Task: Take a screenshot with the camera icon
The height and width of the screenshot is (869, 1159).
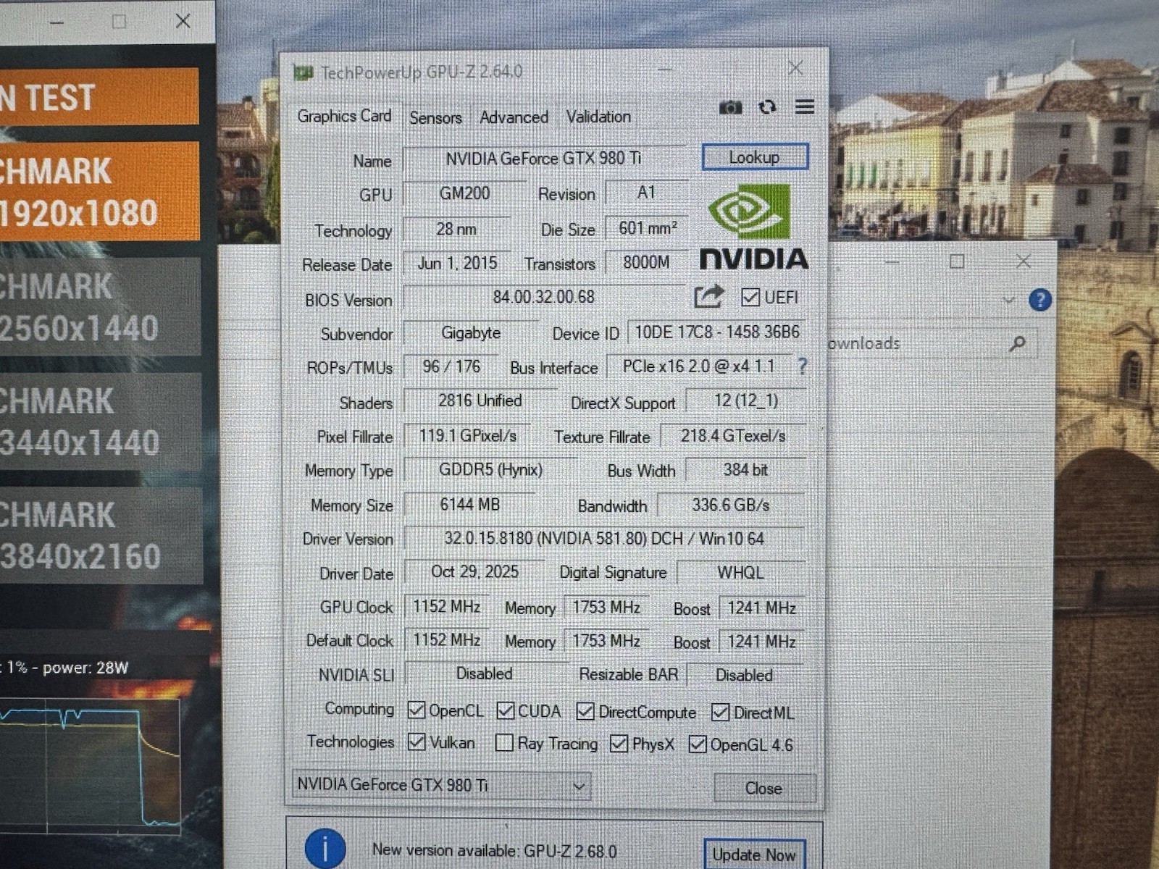Action: [x=730, y=108]
